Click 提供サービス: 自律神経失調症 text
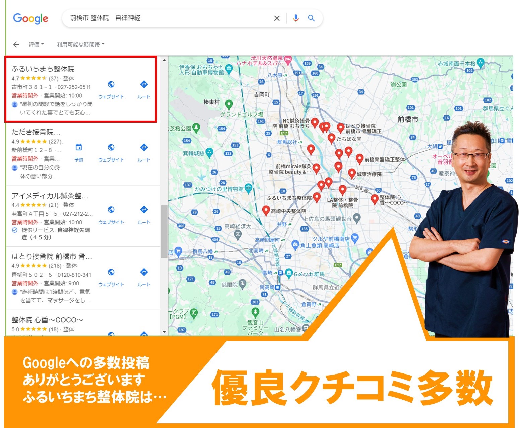This screenshot has width=519, height=428. tap(56, 234)
